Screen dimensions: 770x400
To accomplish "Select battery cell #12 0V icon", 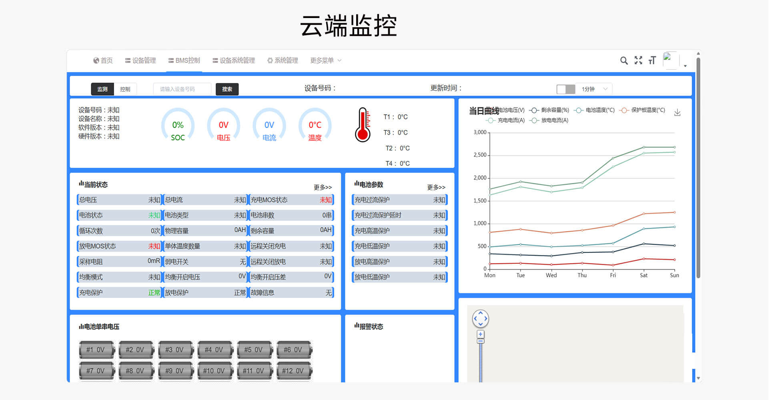I will pyautogui.click(x=295, y=372).
